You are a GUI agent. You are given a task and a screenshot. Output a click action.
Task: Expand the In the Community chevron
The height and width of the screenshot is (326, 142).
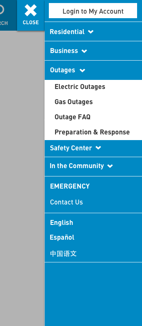click(x=110, y=166)
